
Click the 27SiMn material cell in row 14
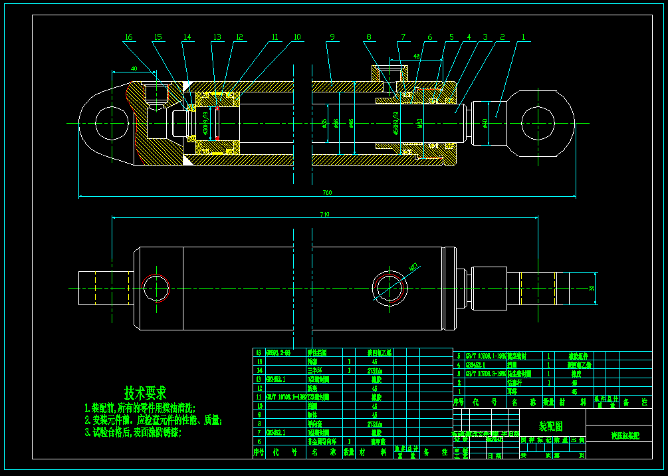point(374,370)
